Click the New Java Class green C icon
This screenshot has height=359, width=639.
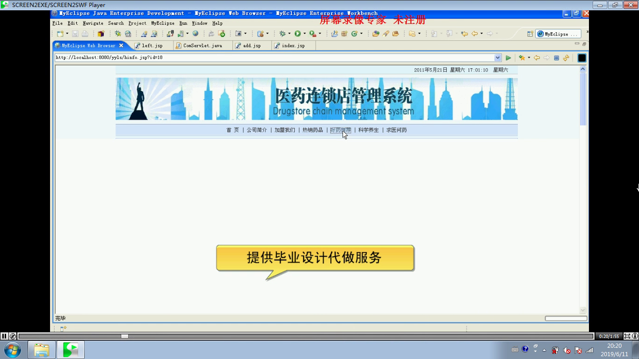tap(354, 34)
